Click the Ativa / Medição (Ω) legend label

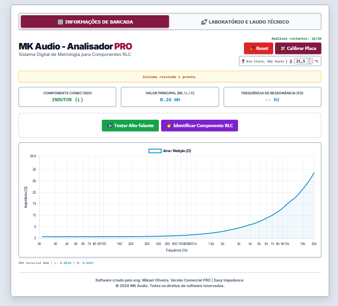(177, 151)
